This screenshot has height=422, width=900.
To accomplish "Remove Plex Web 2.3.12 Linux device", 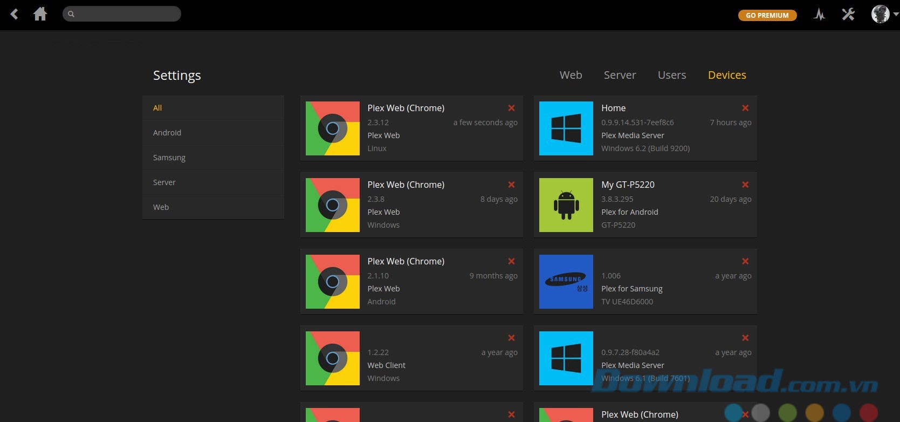I will point(511,108).
